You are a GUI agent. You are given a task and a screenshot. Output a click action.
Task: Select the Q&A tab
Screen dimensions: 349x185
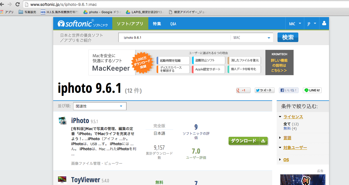point(173,24)
